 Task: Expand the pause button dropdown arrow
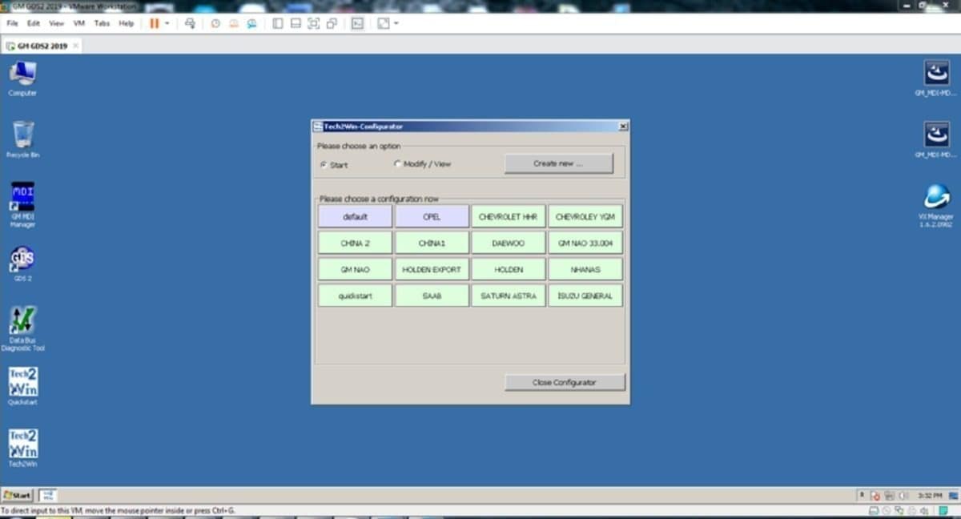(166, 23)
